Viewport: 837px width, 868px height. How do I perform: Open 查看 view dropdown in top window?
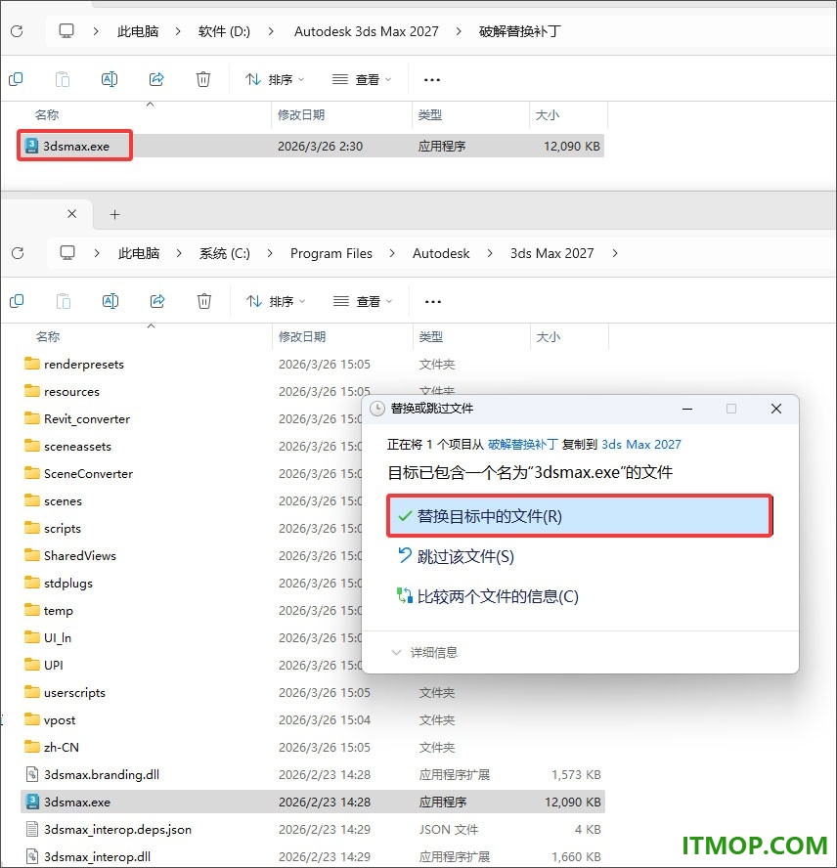362,80
